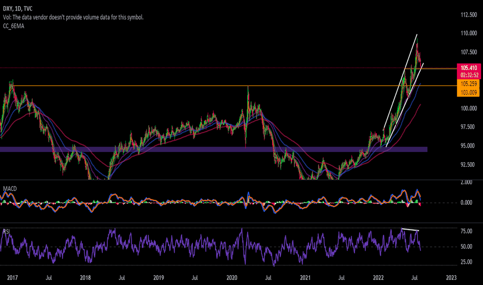Screen dimensions: 483x285
Task: Click the 02:32:52 countdown timer label
Action: click(x=468, y=75)
